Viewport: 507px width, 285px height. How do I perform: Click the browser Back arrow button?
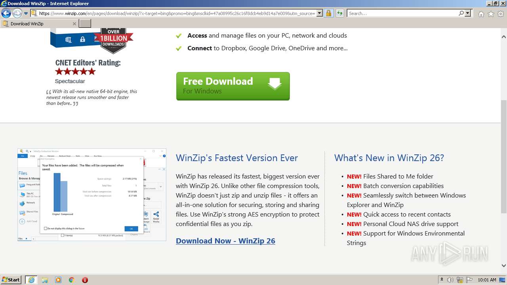[x=6, y=13]
